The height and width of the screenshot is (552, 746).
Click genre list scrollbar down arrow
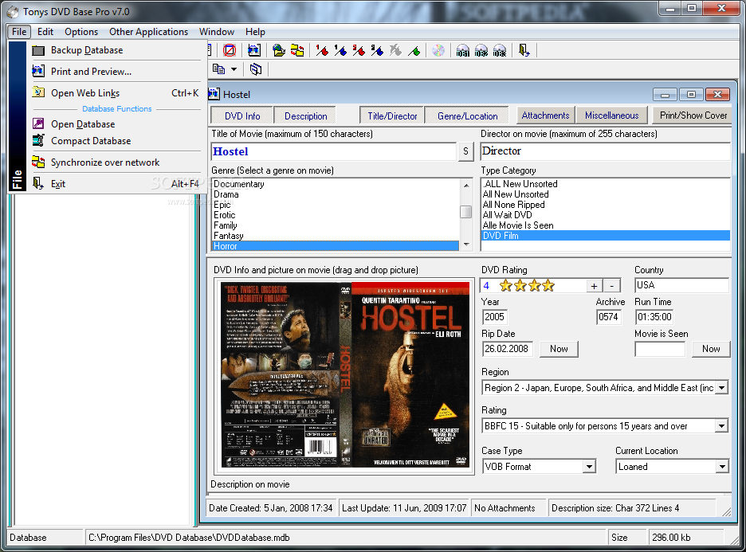(x=466, y=245)
